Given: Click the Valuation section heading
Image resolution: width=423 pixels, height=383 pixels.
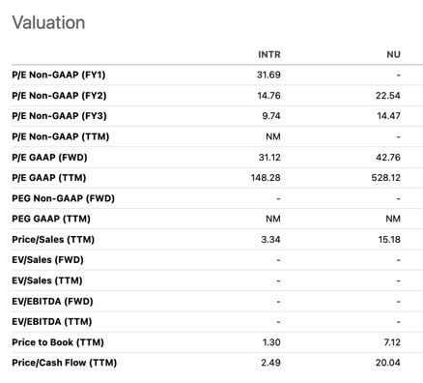Looking at the screenshot, I should (x=48, y=22).
